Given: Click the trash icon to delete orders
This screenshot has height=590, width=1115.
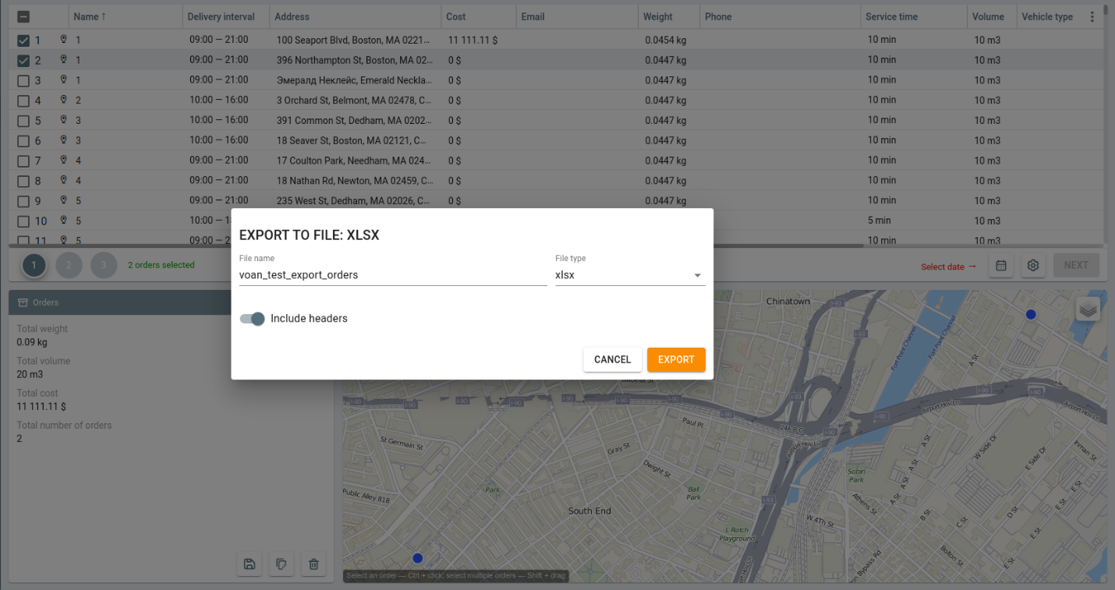Looking at the screenshot, I should [313, 564].
